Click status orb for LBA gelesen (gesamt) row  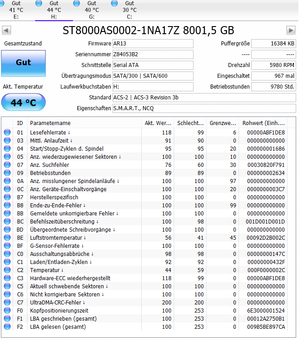[x=7, y=327]
